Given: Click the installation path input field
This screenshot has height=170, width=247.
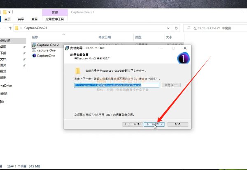Looking at the screenshot, I should click(116, 85).
